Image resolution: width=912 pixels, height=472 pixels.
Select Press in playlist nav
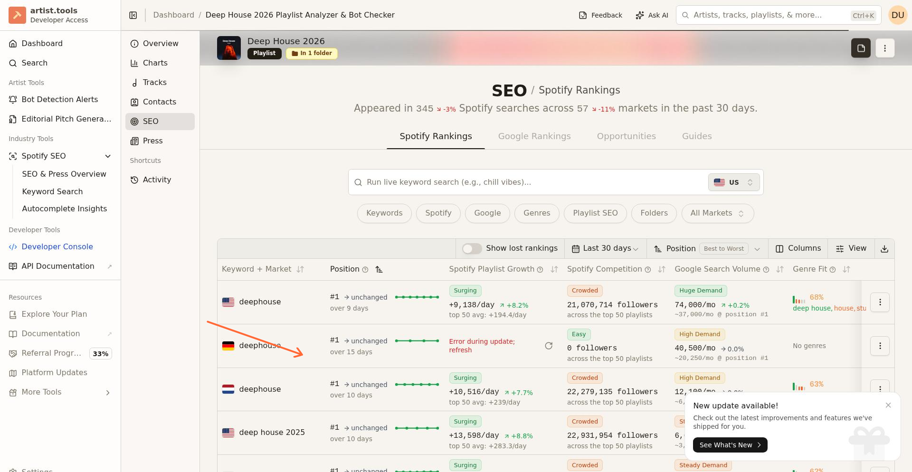coord(160,141)
